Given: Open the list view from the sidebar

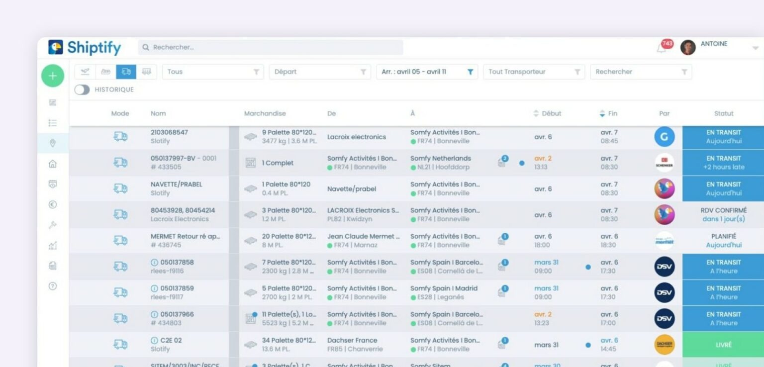Looking at the screenshot, I should (x=53, y=123).
